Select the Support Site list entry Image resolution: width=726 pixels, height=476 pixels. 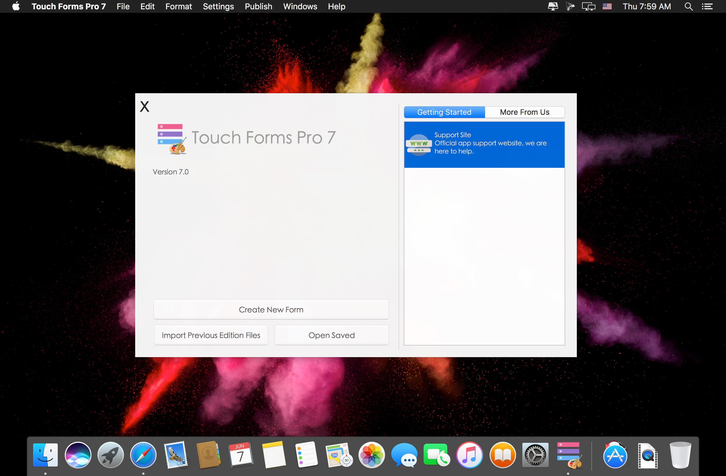click(484, 144)
